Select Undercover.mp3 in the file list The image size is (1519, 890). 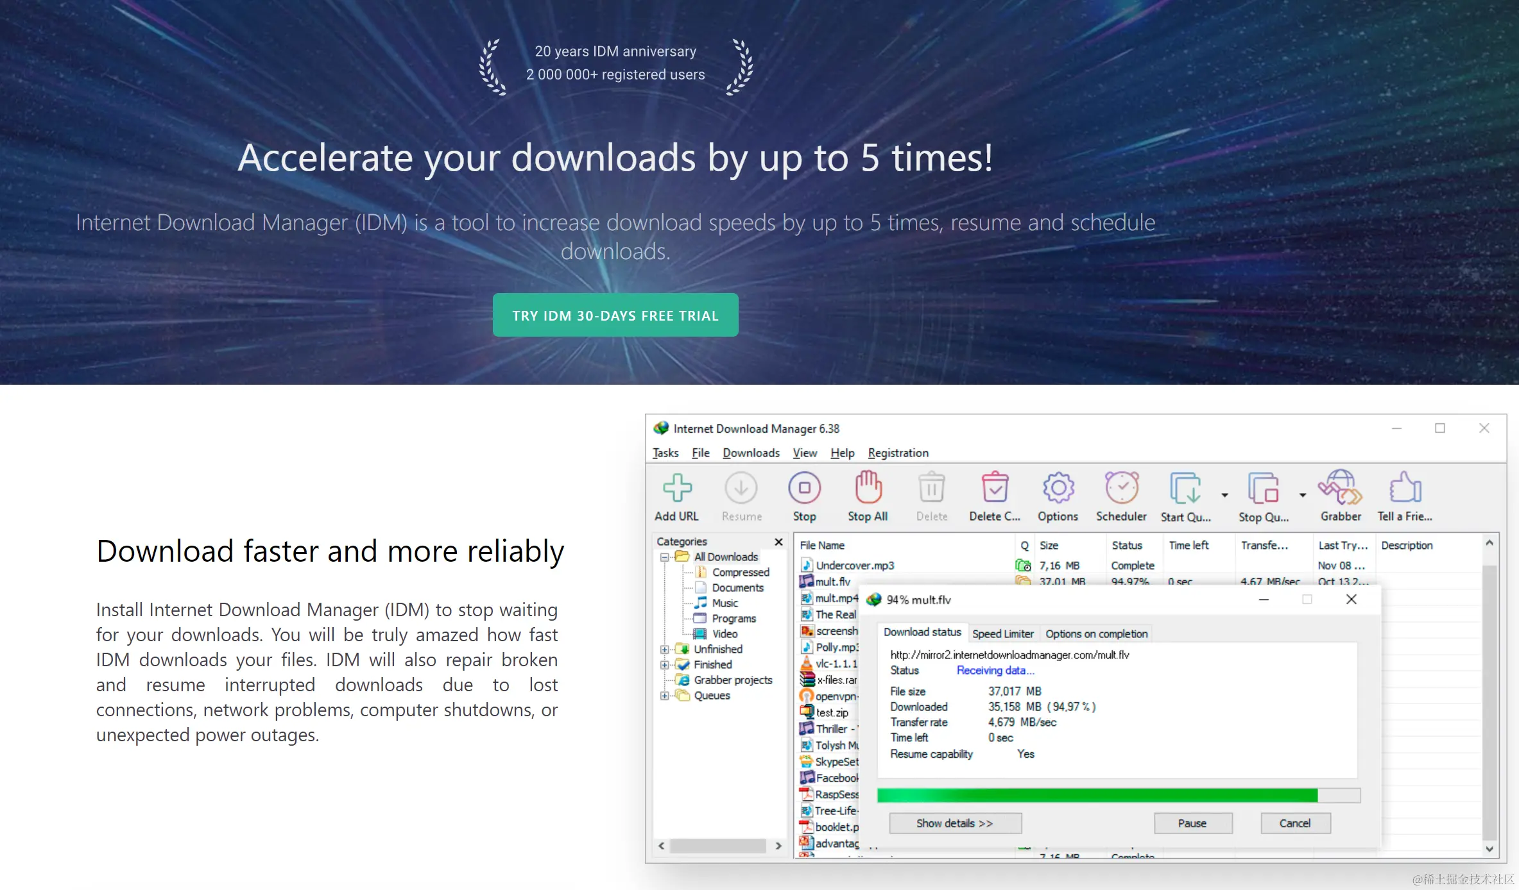point(854,566)
